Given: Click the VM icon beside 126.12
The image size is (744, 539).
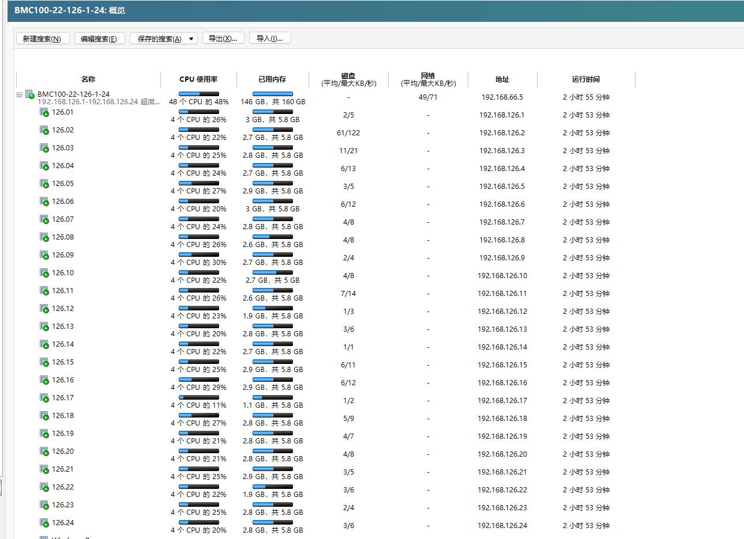Looking at the screenshot, I should (x=44, y=309).
